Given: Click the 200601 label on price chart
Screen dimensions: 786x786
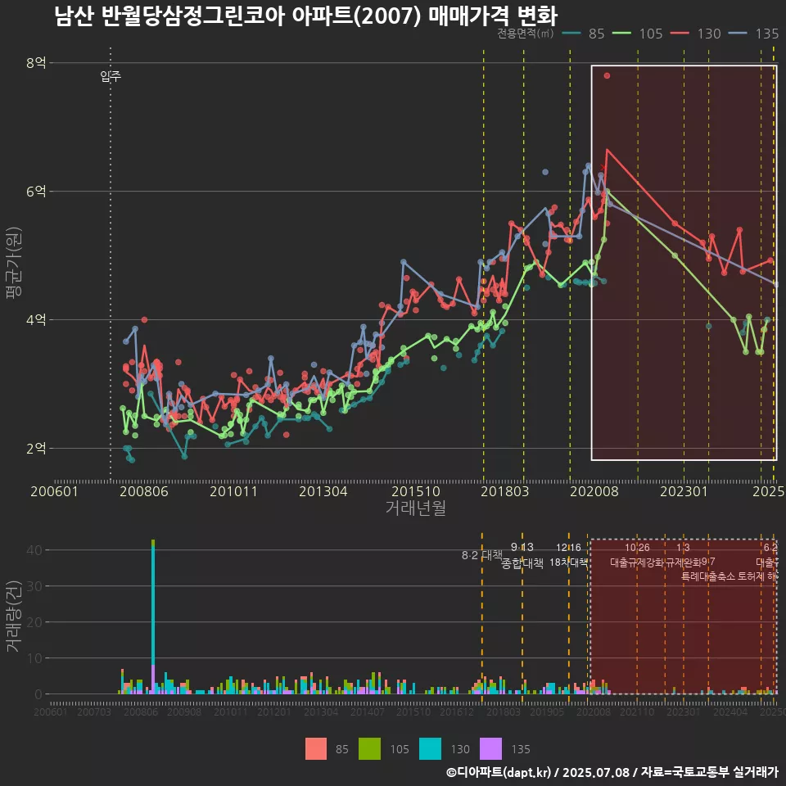Looking at the screenshot, I should click(x=54, y=491).
